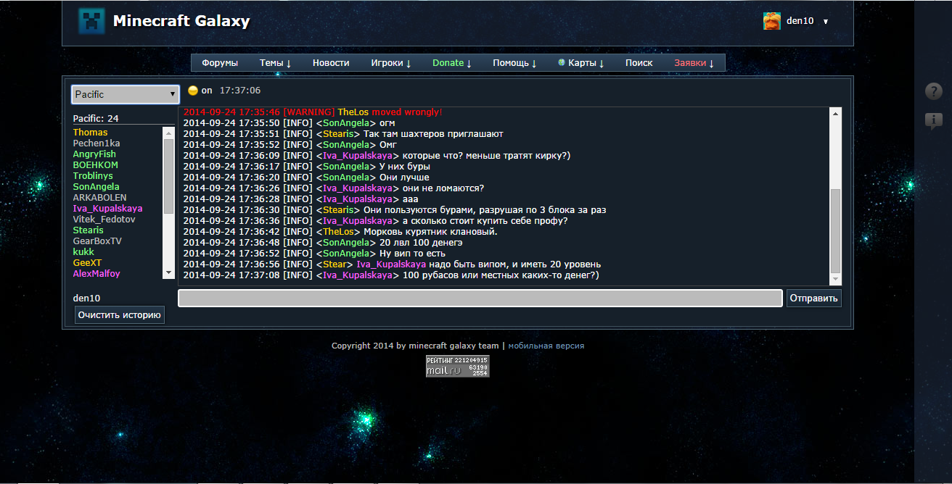This screenshot has height=484, width=952.
Task: Click the Stear name in chat at 17:36:56
Action: point(335,264)
